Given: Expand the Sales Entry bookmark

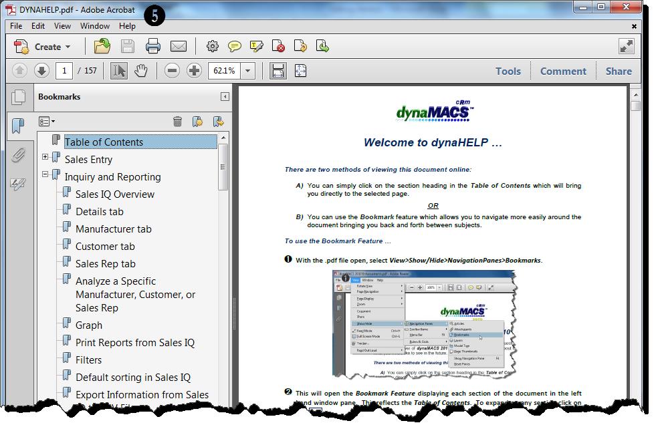Looking at the screenshot, I should [45, 157].
